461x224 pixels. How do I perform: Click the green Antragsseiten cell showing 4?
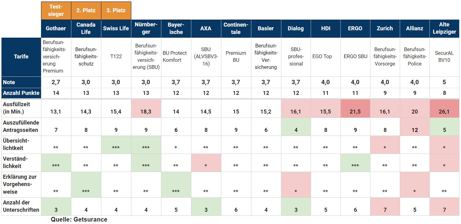(x=296, y=127)
